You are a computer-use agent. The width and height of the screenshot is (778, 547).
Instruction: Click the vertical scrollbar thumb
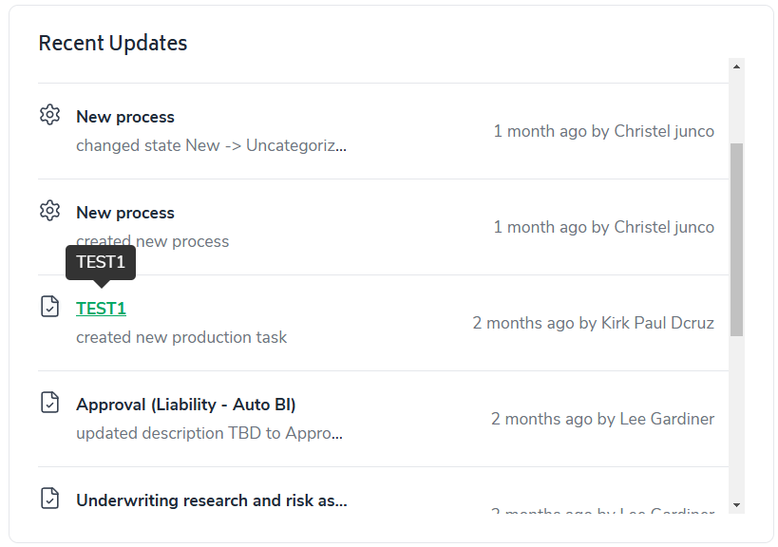point(736,237)
